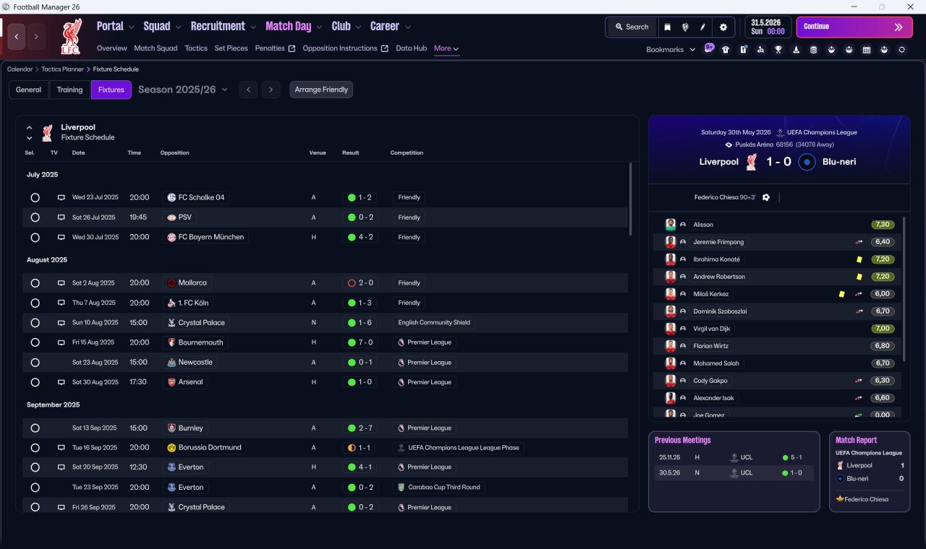Open the 9+ notifications message icon
The height and width of the screenshot is (549, 926).
click(709, 49)
